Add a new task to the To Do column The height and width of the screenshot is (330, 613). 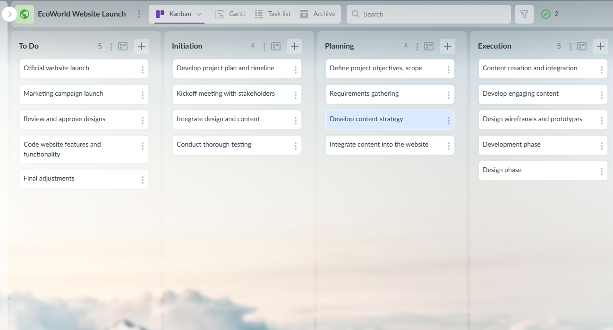click(x=141, y=46)
